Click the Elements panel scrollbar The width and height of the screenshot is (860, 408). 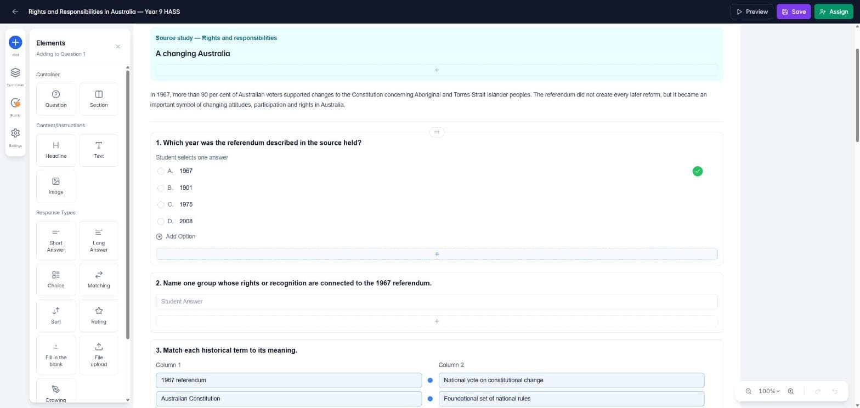click(128, 205)
